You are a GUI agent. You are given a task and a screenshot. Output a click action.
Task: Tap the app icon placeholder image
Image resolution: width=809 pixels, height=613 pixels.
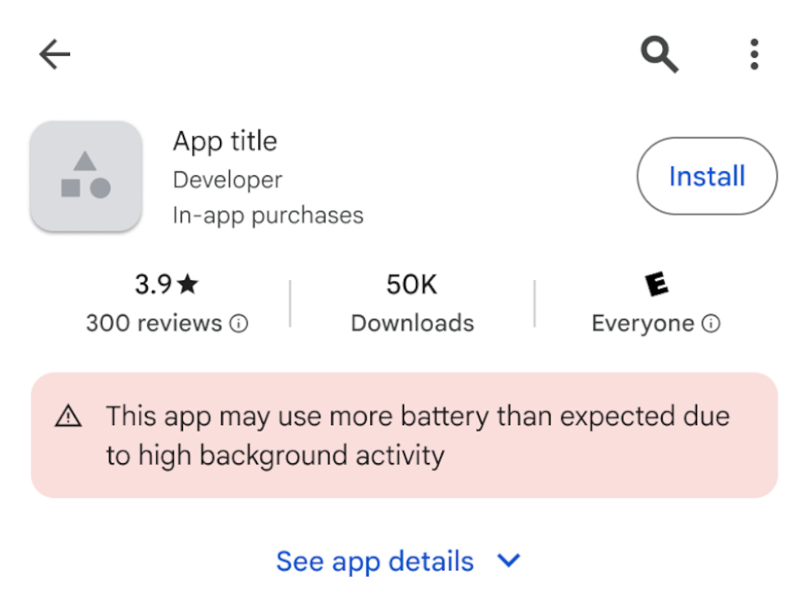tap(86, 176)
